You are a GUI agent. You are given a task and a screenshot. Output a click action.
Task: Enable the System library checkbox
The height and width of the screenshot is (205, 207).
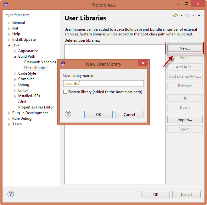[65, 92]
